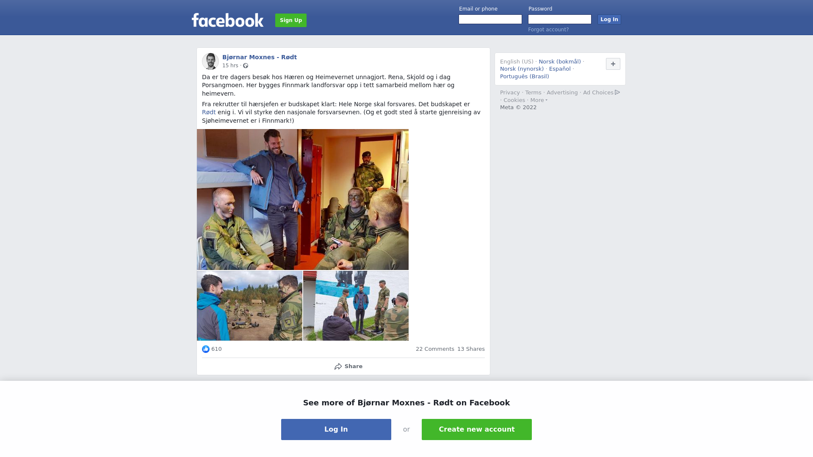The width and height of the screenshot is (813, 457).
Task: Click the Share arrow icon
Action: (x=338, y=366)
